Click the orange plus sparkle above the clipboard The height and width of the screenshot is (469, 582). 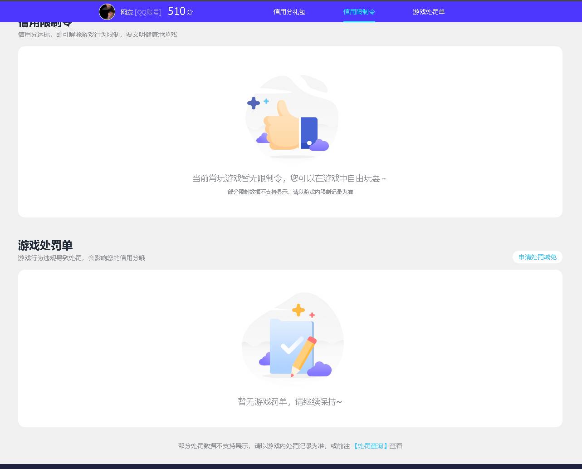[x=298, y=311]
